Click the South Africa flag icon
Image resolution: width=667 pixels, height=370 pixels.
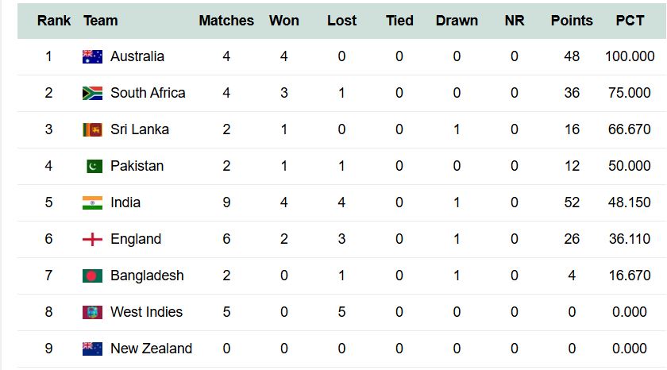92,93
